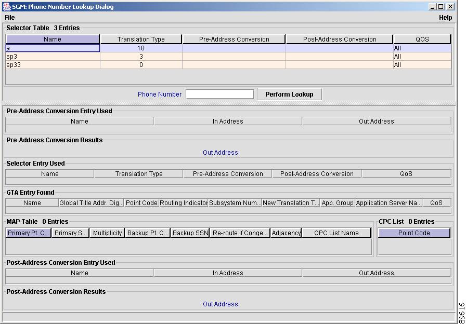This screenshot has width=466, height=324.
Task: Click Name header under Pre-Address Conversion Entry Used
Action: [80, 122]
